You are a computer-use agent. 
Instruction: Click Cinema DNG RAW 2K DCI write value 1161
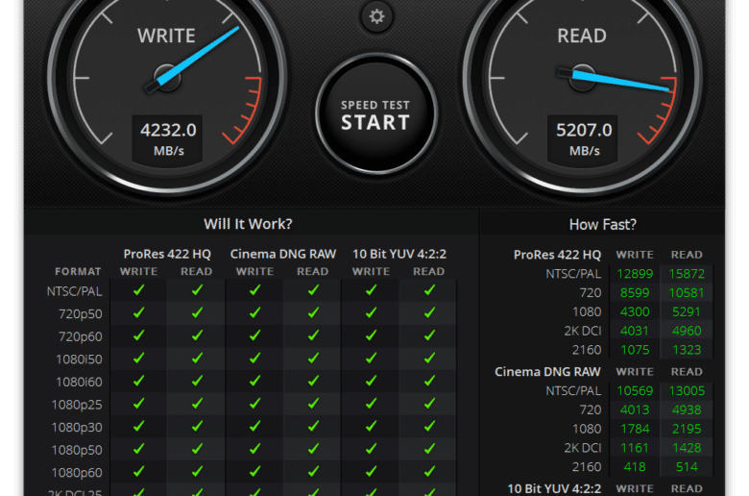pos(635,448)
